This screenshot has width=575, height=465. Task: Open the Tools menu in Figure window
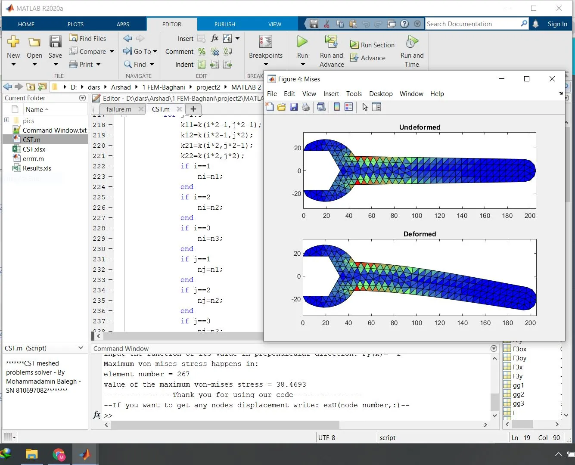pyautogui.click(x=354, y=94)
